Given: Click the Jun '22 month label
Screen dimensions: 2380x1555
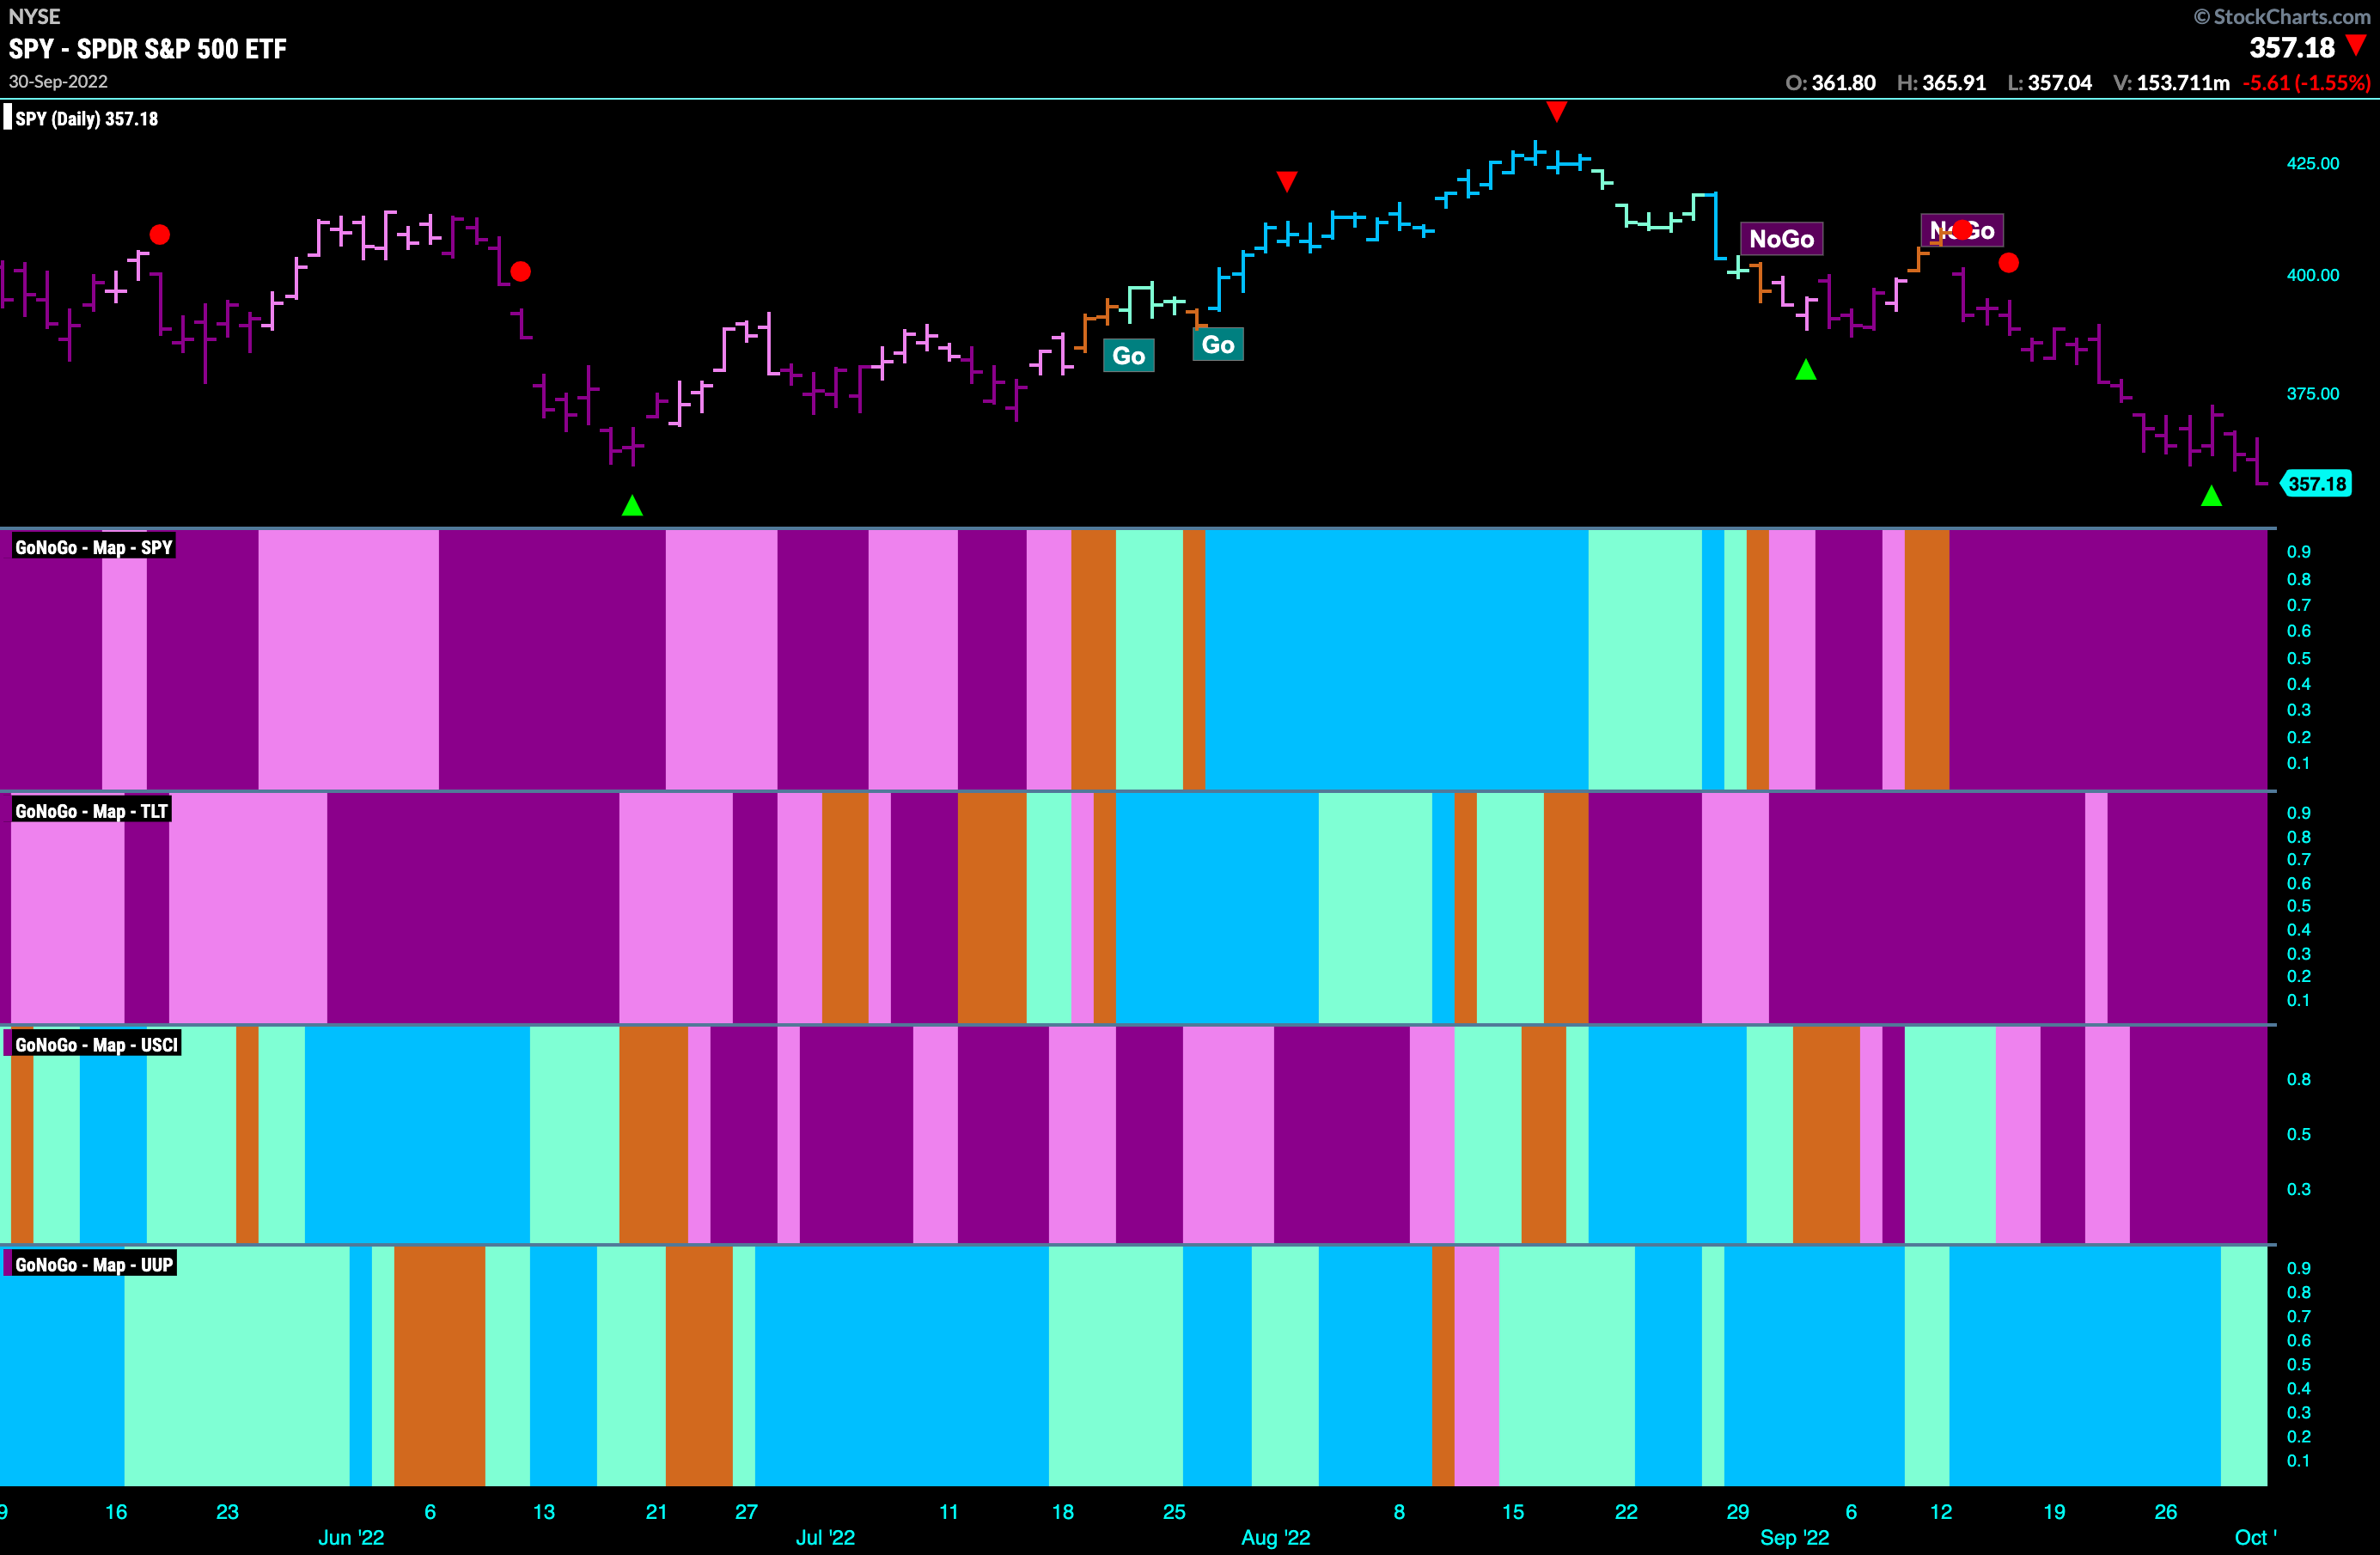Looking at the screenshot, I should pyautogui.click(x=351, y=1538).
